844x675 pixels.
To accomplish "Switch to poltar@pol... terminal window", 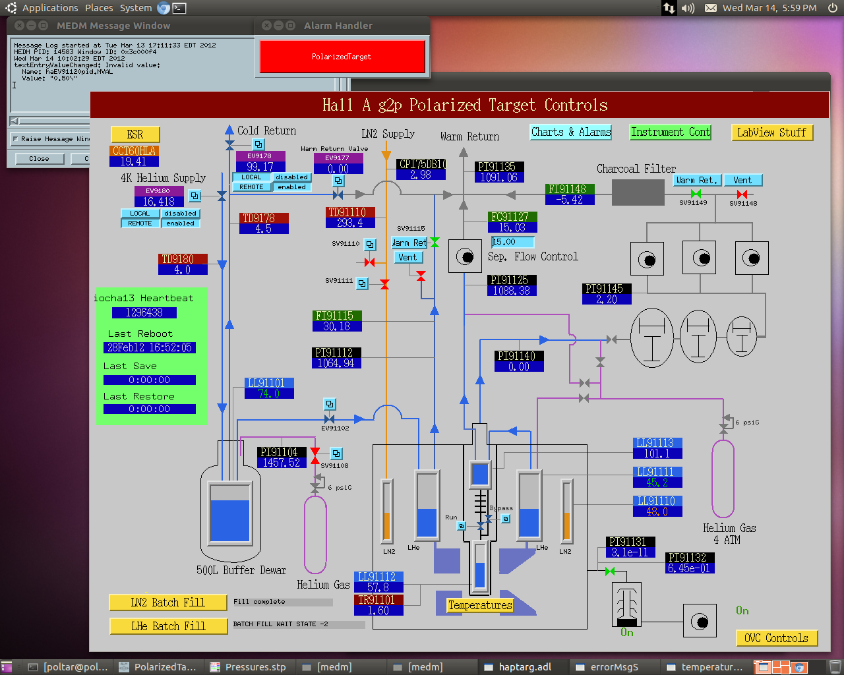I will tap(69, 667).
